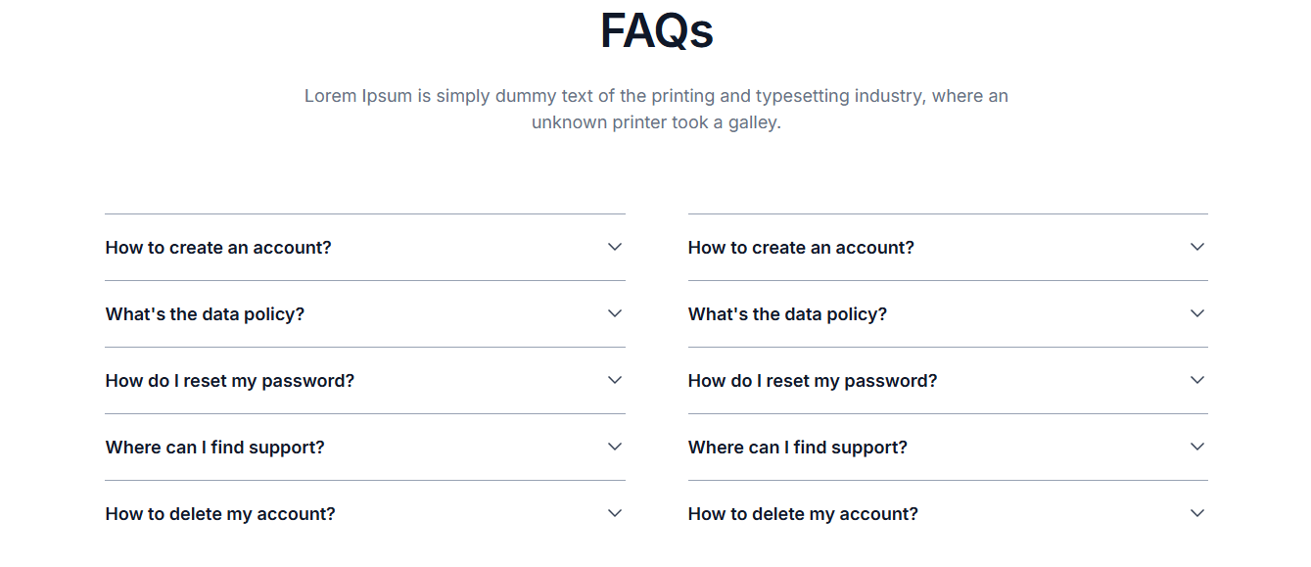
Task: Click chevron for right column 'How to delete my account?'
Action: (1197, 513)
